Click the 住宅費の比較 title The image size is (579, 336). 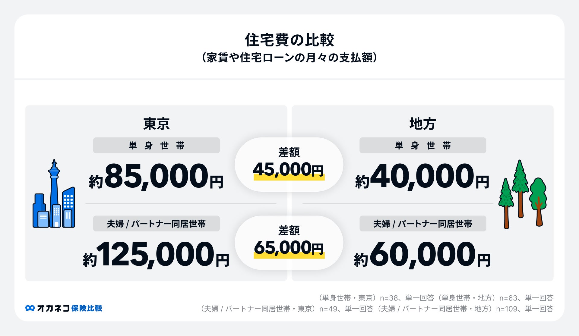click(x=289, y=40)
